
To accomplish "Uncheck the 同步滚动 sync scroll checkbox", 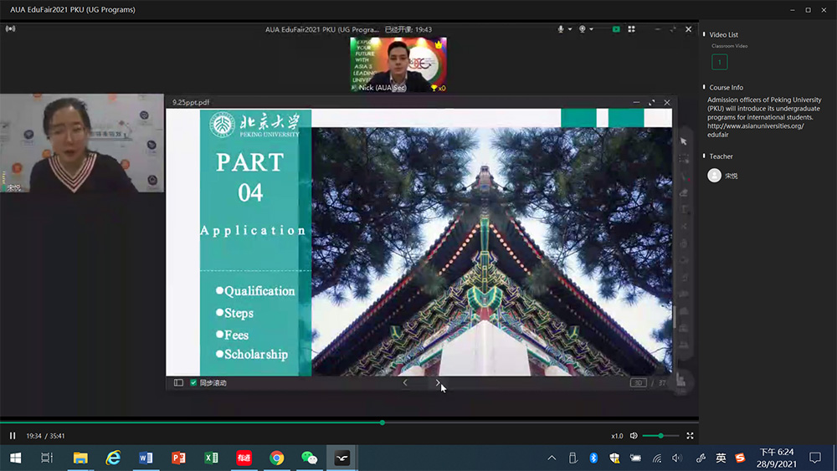I will (193, 382).
